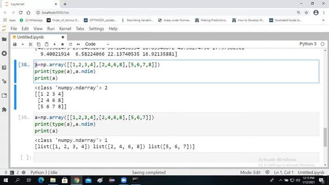
Task: Copy the selected cells
Action: [39, 44]
